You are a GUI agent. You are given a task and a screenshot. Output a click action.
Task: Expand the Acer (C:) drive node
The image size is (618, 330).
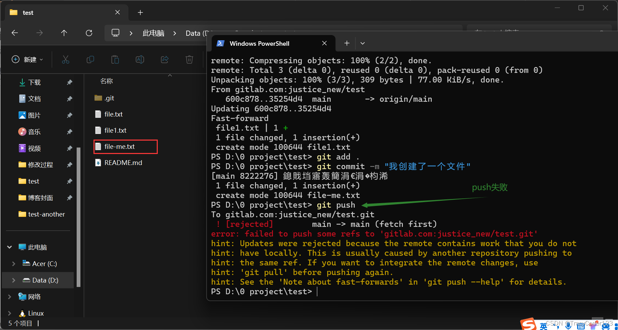click(14, 264)
